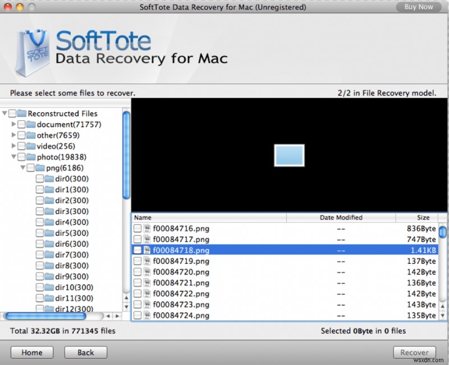
Task: Click the dir0(300) folder icon
Action: tap(49, 179)
